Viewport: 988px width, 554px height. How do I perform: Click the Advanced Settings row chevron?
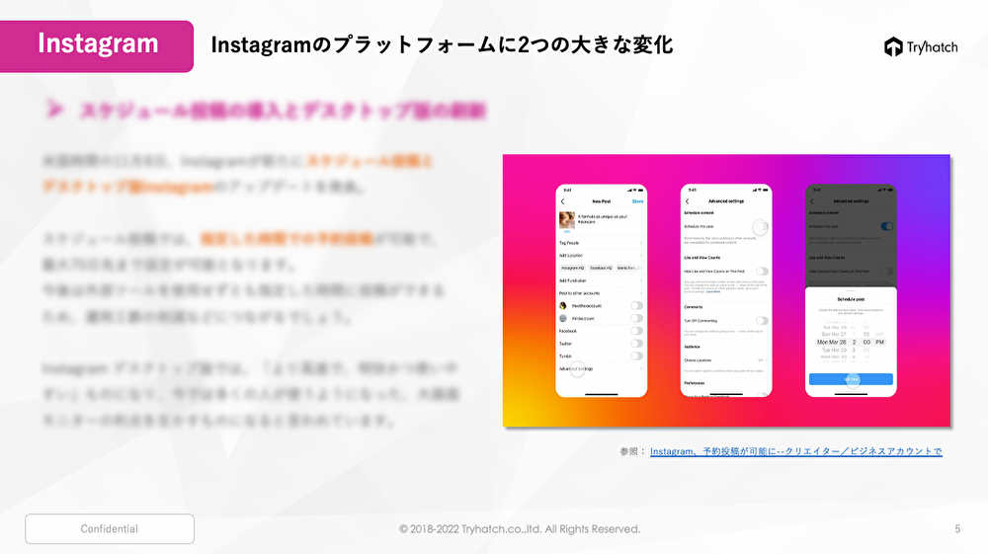[641, 369]
